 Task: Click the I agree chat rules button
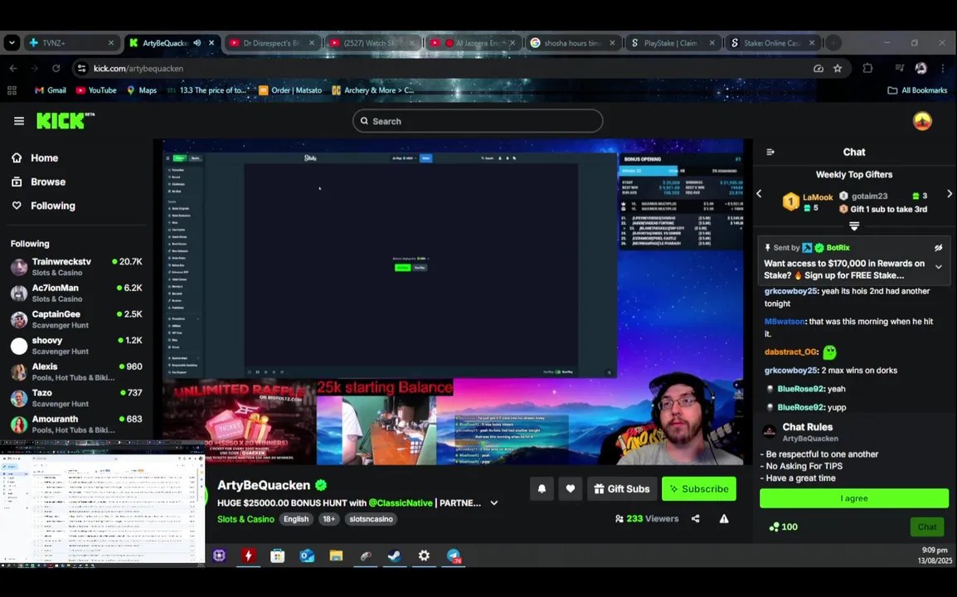(854, 498)
